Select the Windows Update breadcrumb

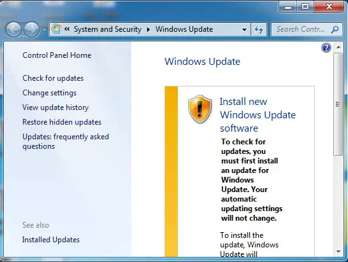point(184,29)
